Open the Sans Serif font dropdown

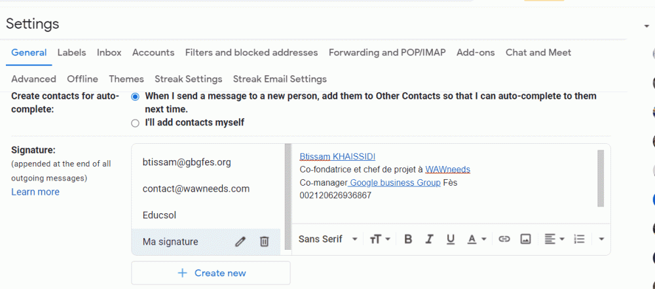[327, 239]
